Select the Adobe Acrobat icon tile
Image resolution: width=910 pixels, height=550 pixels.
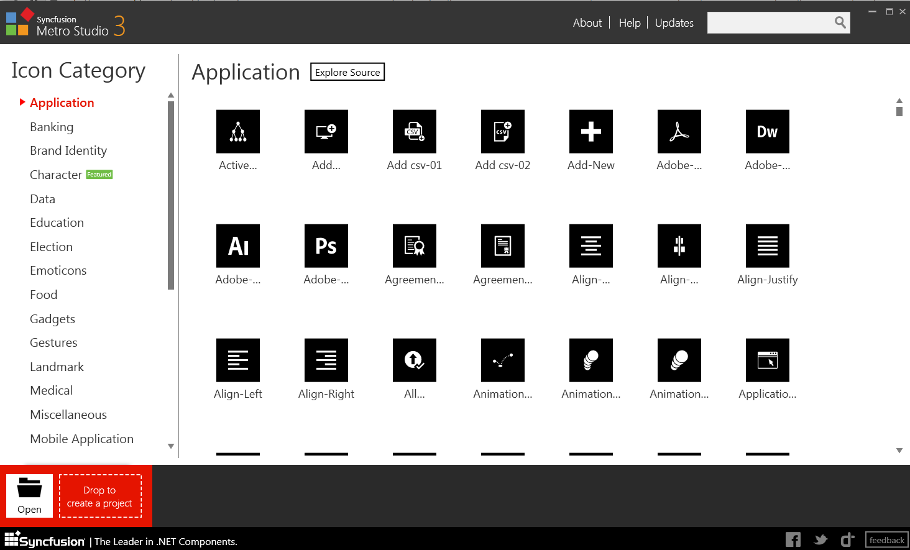coord(679,132)
